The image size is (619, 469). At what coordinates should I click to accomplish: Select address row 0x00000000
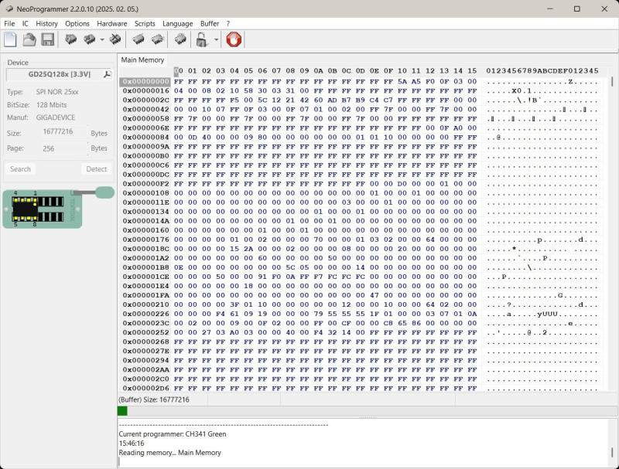pyautogui.click(x=145, y=82)
